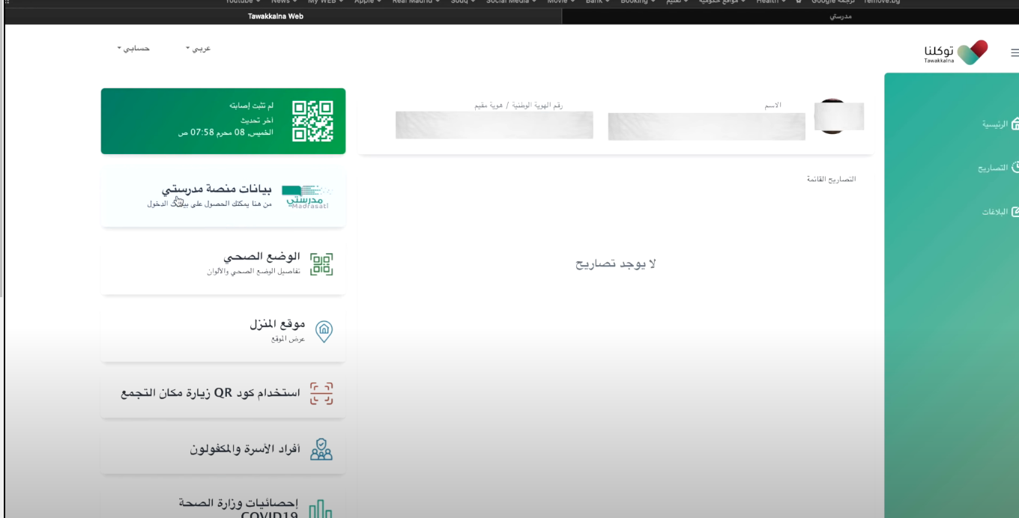Click the QR scan gathering place icon
Screen dimensions: 1019x518
(321, 394)
